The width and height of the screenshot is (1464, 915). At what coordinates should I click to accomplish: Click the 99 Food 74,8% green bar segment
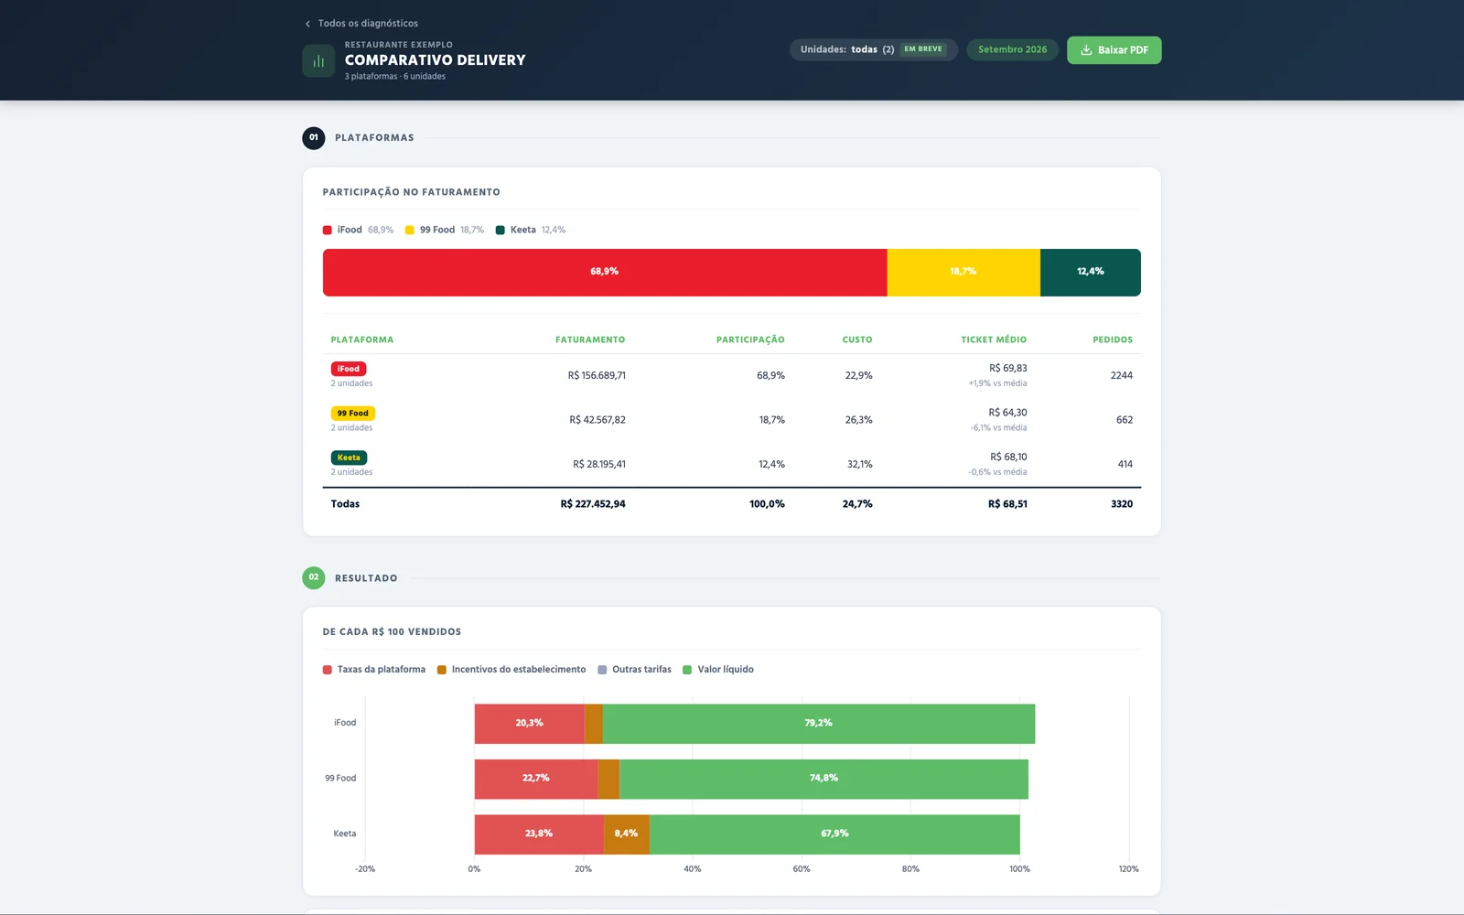pos(823,779)
